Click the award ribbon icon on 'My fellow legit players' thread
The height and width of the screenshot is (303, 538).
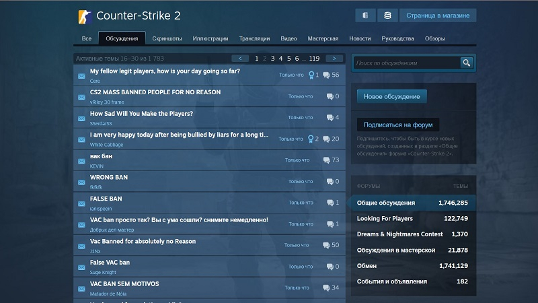[311, 75]
